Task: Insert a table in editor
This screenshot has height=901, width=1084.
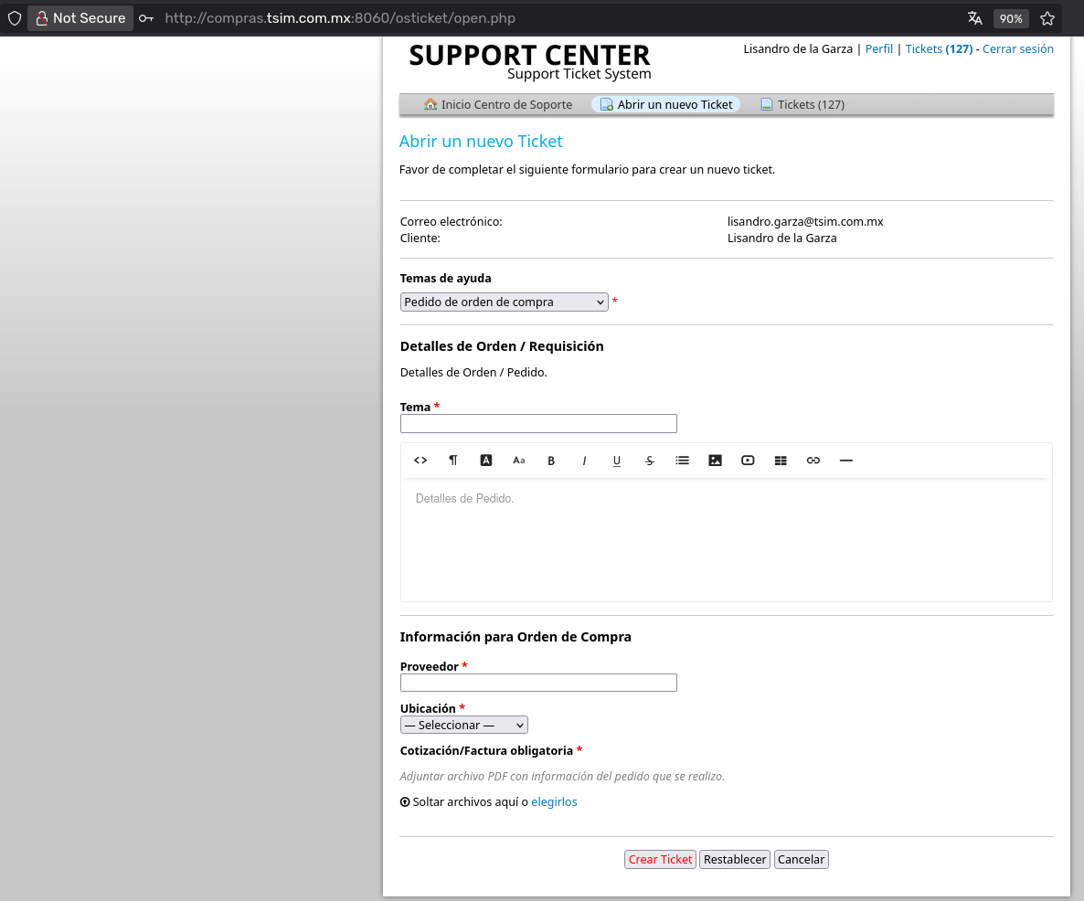Action: click(x=781, y=461)
